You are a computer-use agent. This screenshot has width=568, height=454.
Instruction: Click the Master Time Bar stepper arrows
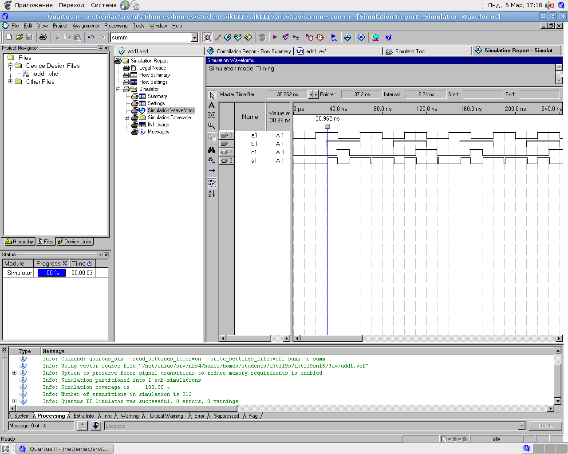click(314, 94)
